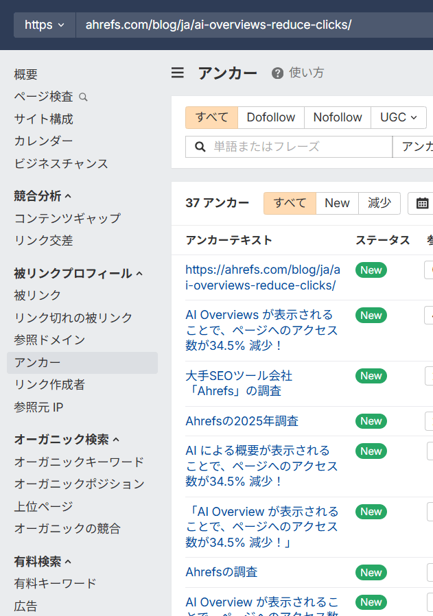Click the search magnifier in the phrase box
This screenshot has height=616, width=433.
pyautogui.click(x=200, y=147)
